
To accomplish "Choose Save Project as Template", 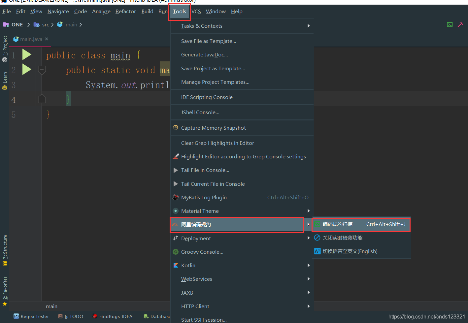I will (242, 69).
